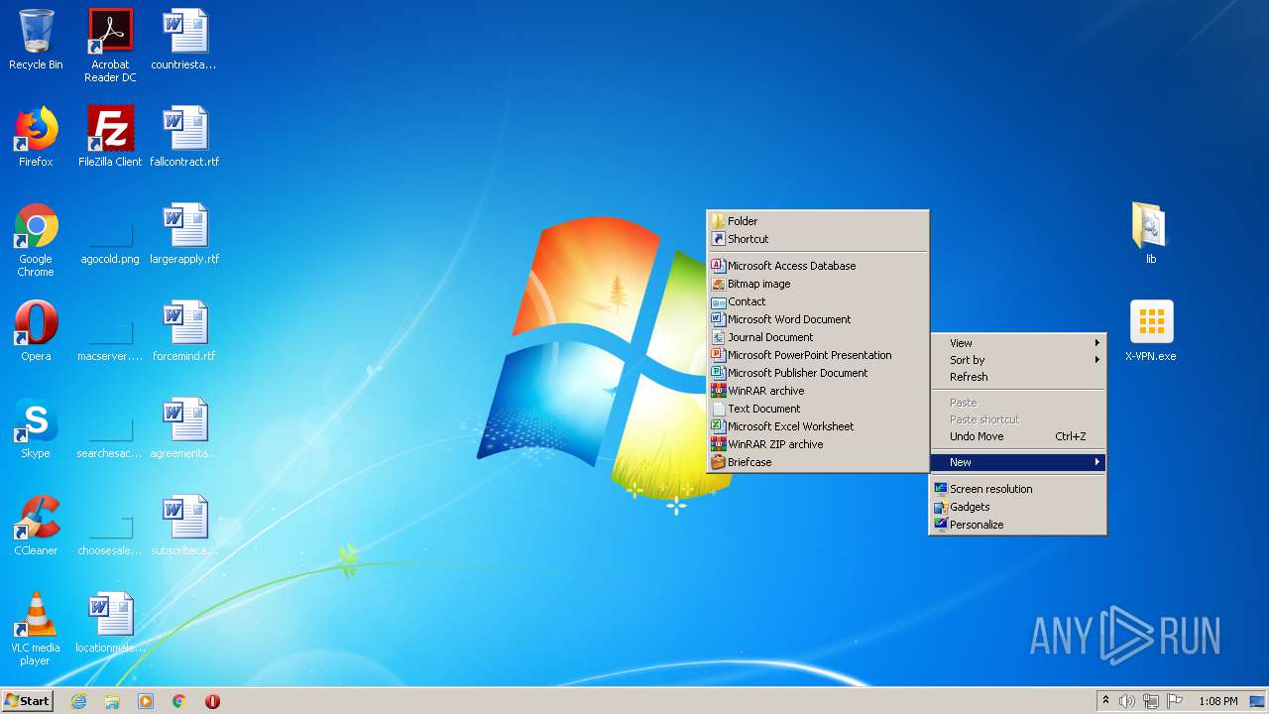Open Screen resolution from context menu
Viewport: 1269px width, 714px height.
(1017, 489)
